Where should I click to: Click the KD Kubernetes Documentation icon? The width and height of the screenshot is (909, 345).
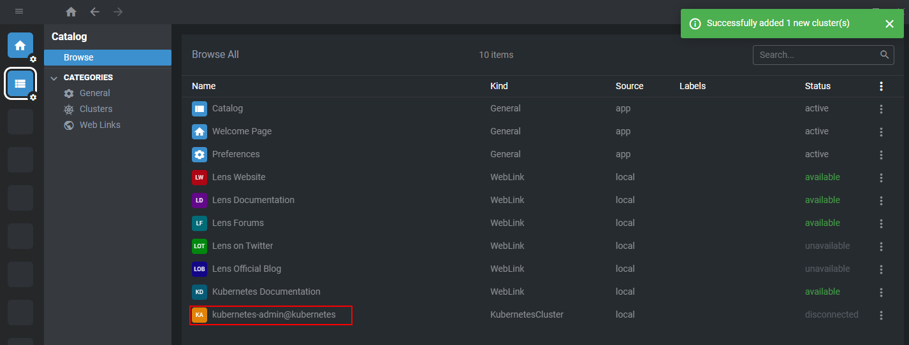[x=200, y=292]
